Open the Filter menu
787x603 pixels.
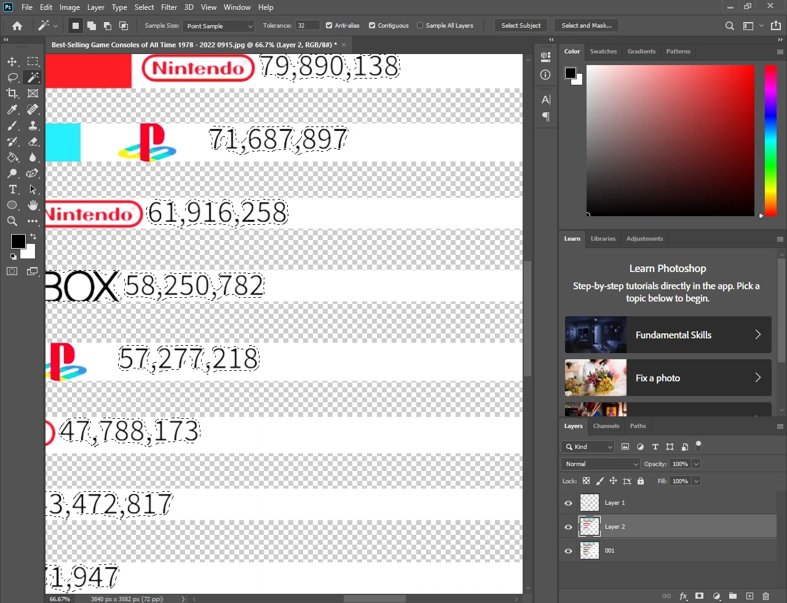(169, 7)
